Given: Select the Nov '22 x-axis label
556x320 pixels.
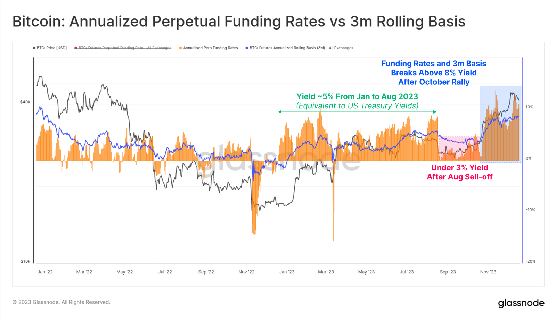Looking at the screenshot, I should tap(246, 272).
